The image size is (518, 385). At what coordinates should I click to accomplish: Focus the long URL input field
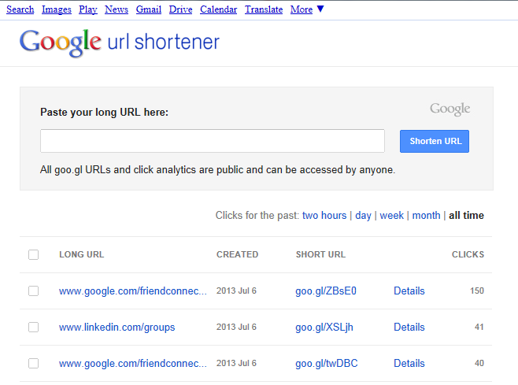point(213,141)
